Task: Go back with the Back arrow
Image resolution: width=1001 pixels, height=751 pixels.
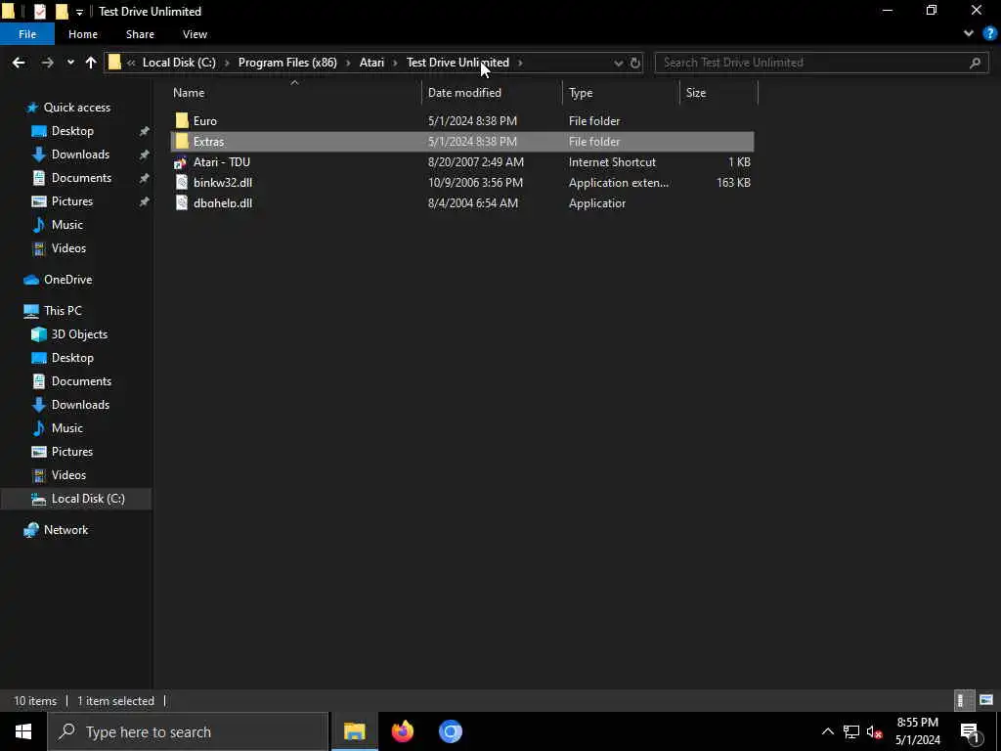Action: [19, 63]
